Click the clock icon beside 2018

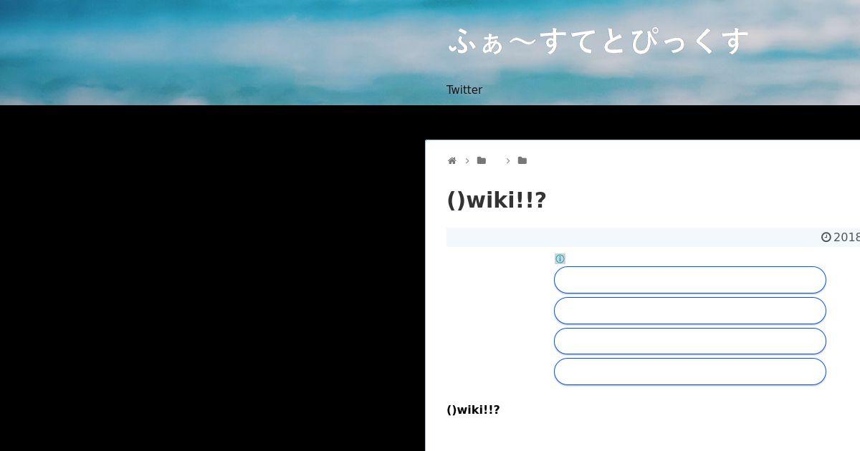pos(826,237)
